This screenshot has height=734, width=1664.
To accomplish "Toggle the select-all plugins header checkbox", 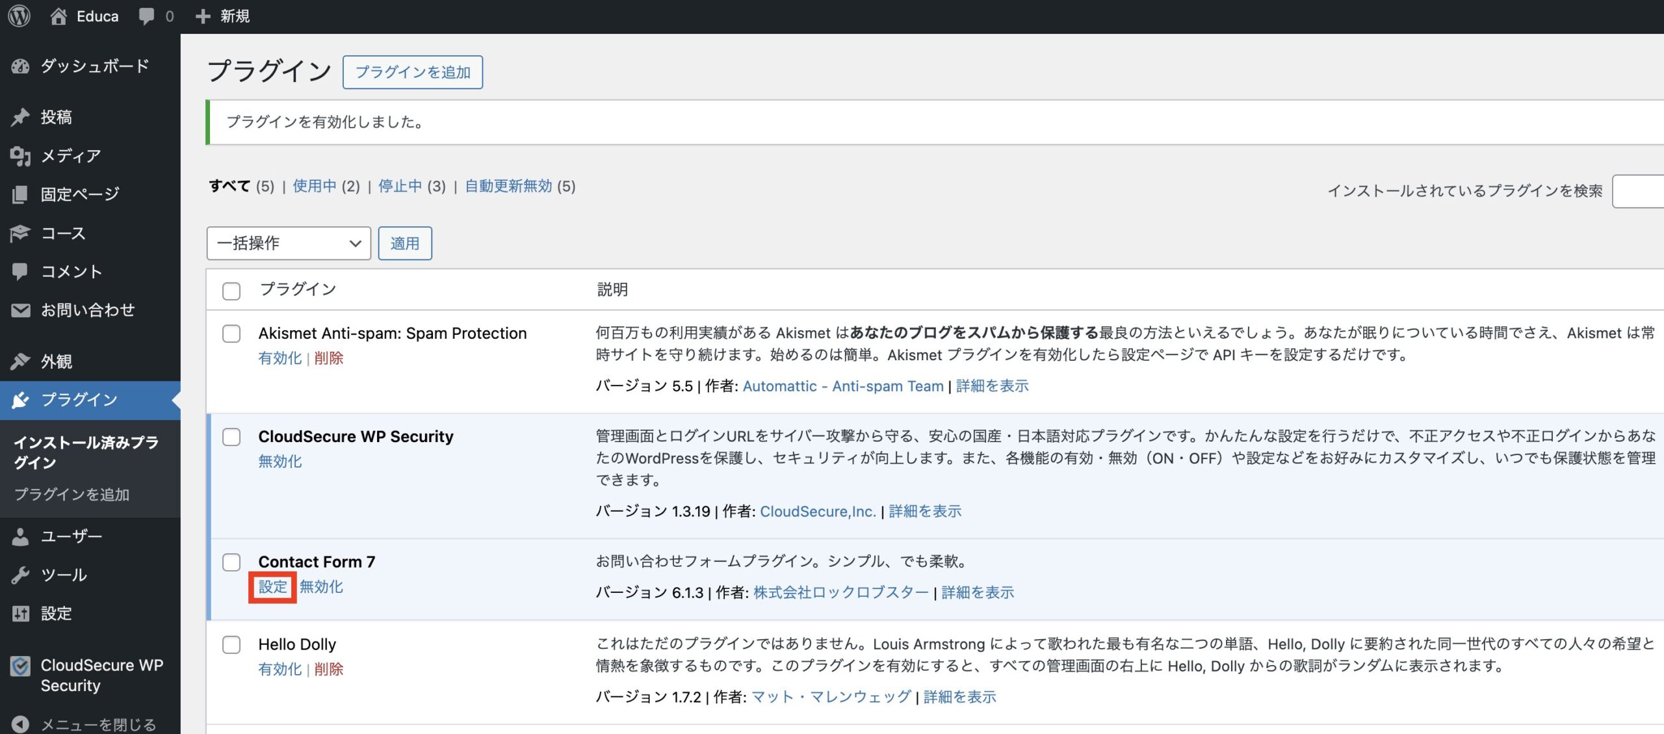I will 231,291.
